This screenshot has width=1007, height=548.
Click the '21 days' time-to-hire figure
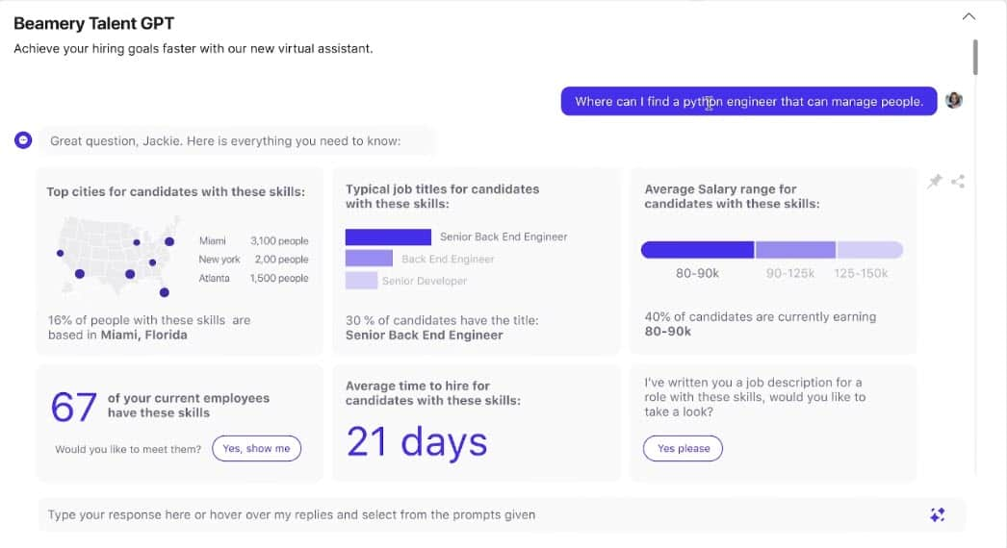coord(417,441)
